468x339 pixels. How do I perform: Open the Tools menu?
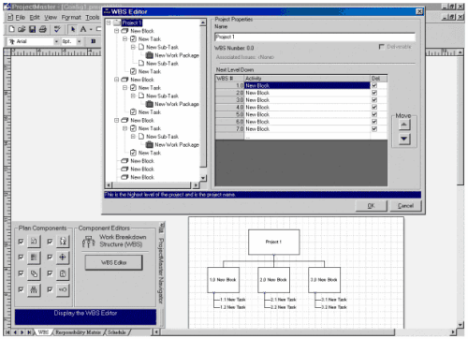(x=93, y=18)
